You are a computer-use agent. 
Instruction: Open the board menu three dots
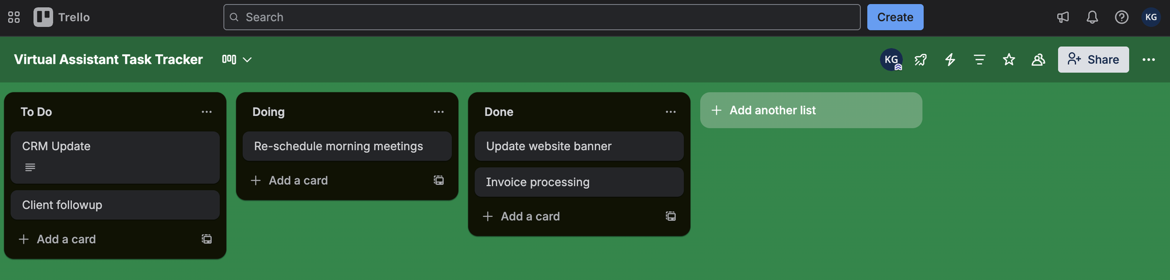(1148, 60)
